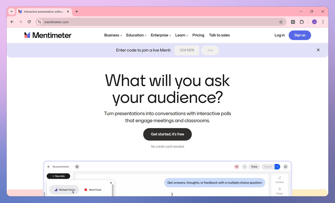Expand the Business navigation dropdown
Image resolution: width=335 pixels, height=203 pixels.
[113, 35]
